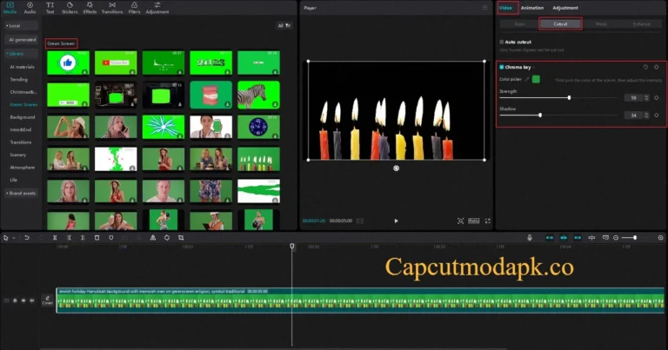Open the Trending category in sidebar
This screenshot has height=350, width=668.
(x=19, y=79)
